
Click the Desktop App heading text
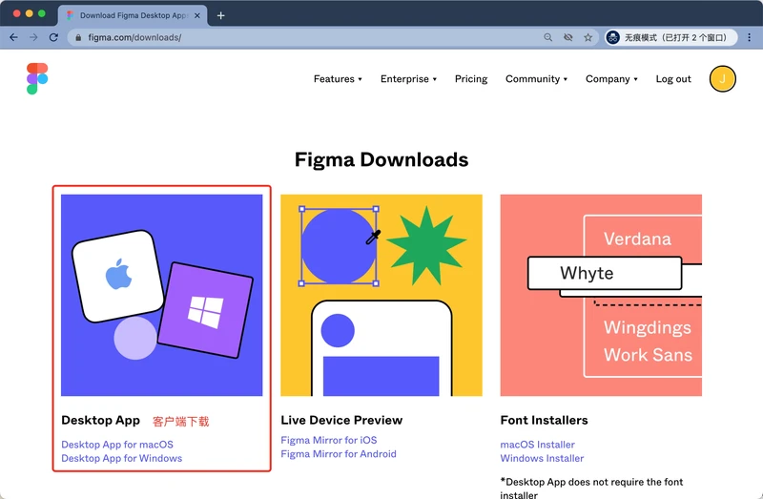pos(100,420)
